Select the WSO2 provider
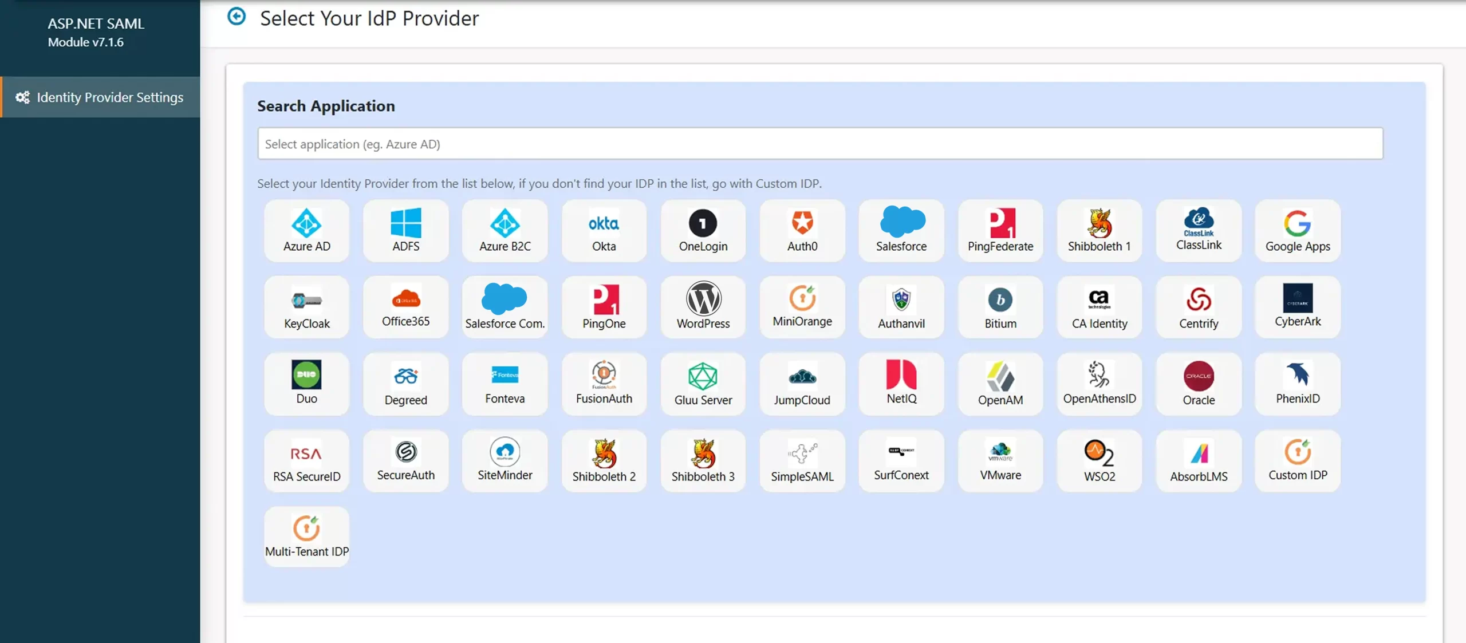Viewport: 1466px width, 643px height. 1099,461
